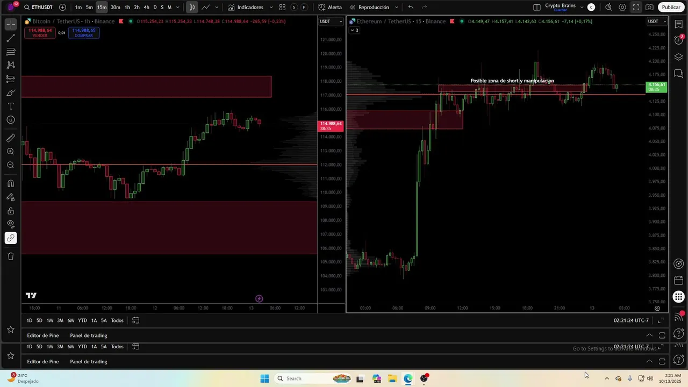
Task: Select the ruler measure tool
Action: pyautogui.click(x=11, y=138)
